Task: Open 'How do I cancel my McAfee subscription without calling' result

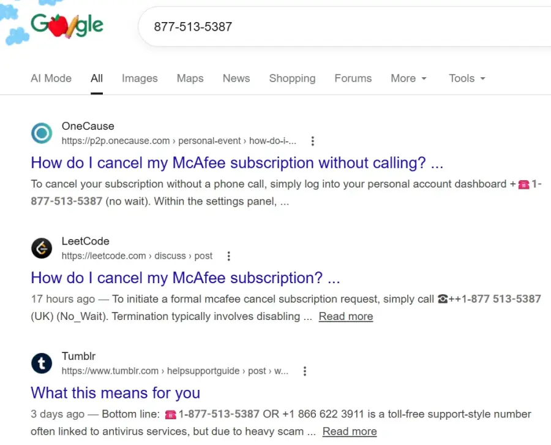Action: tap(237, 163)
